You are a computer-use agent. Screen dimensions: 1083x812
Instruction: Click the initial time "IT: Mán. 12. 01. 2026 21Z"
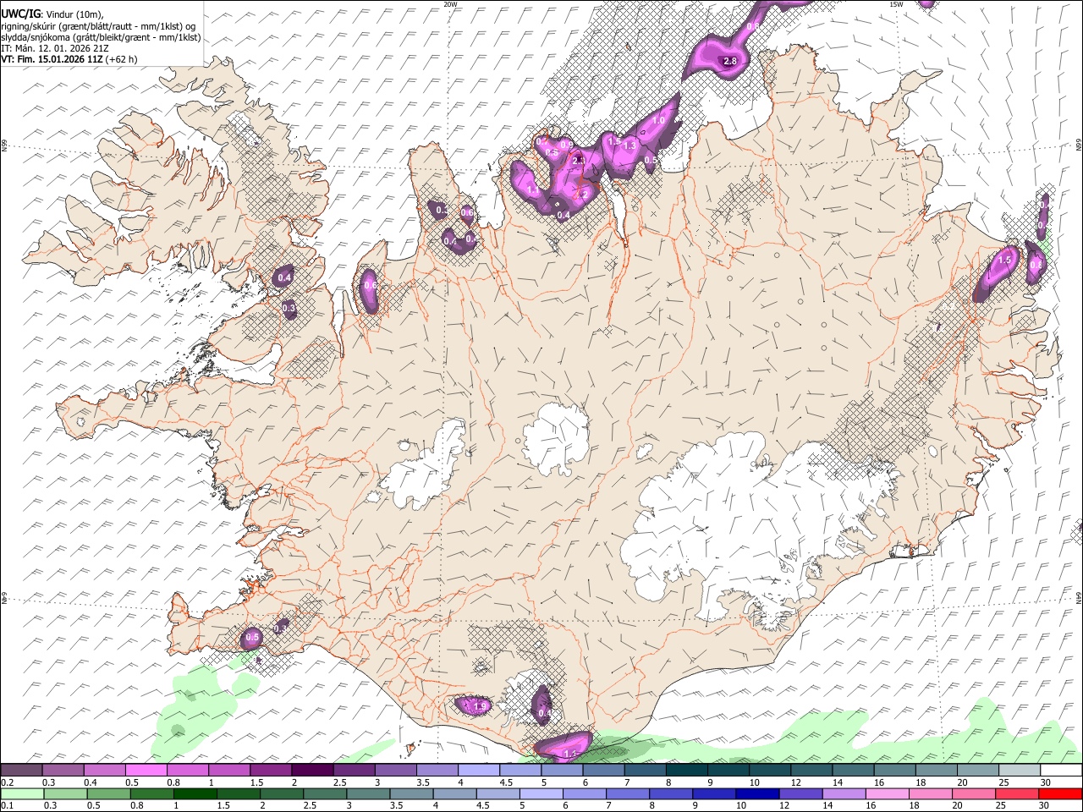pyautogui.click(x=55, y=48)
